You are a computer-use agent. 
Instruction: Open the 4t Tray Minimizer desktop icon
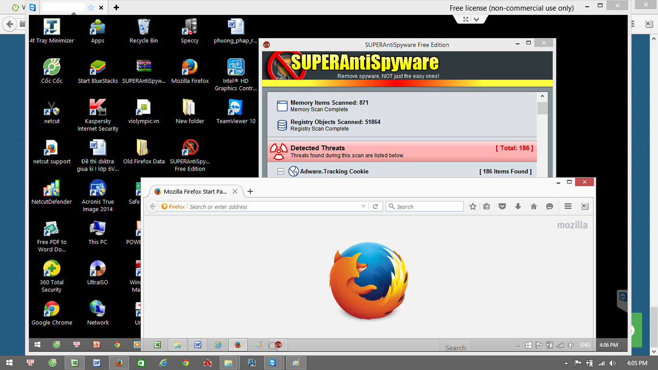tap(52, 31)
